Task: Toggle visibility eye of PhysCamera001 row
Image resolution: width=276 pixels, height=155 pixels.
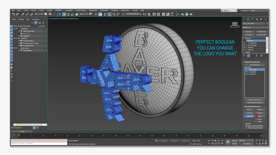Action: click(19, 41)
